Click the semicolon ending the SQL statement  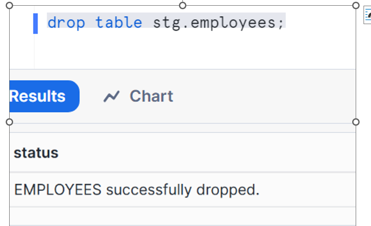280,22
